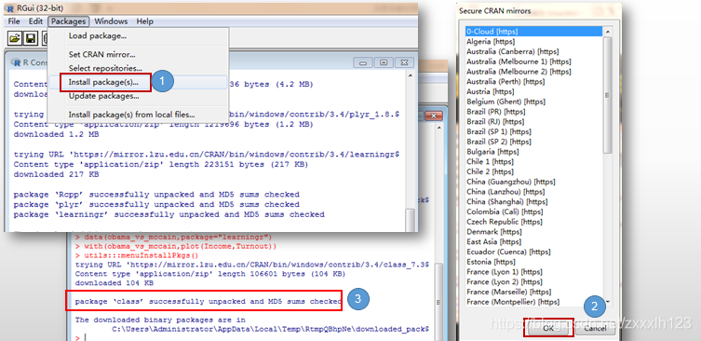Close the Packages menu via its menu-bar title
Viewport: 701px width, 341px height.
[68, 21]
